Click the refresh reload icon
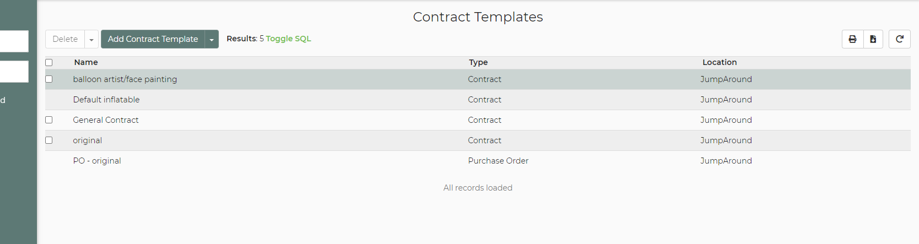Screen dimensions: 919x244 900,39
